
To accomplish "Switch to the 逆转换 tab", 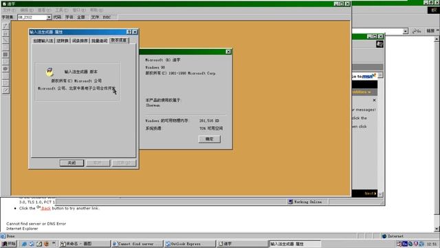I will 63,41.
